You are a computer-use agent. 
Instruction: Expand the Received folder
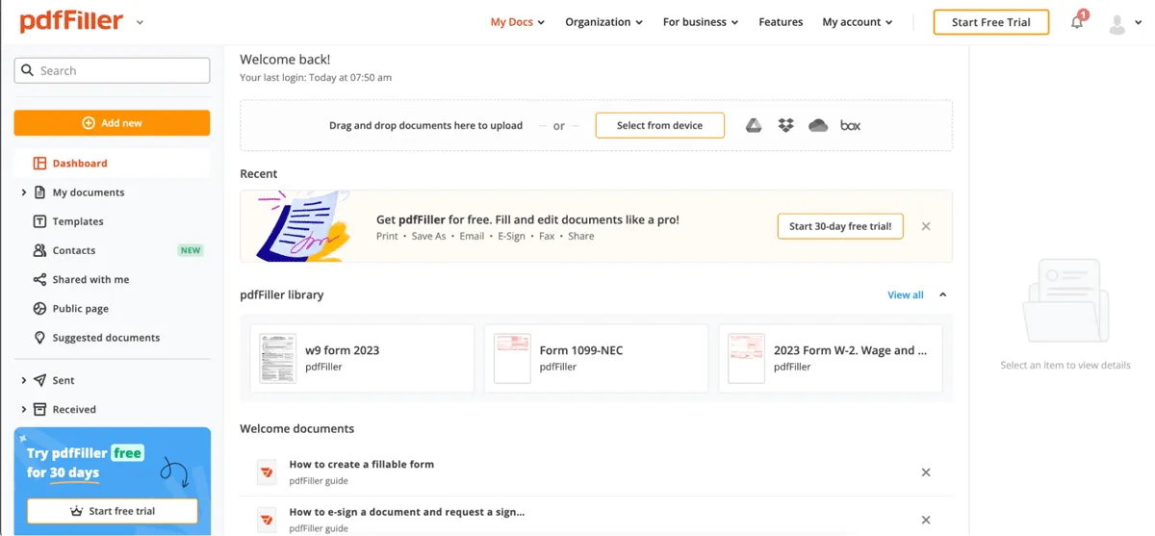click(24, 409)
